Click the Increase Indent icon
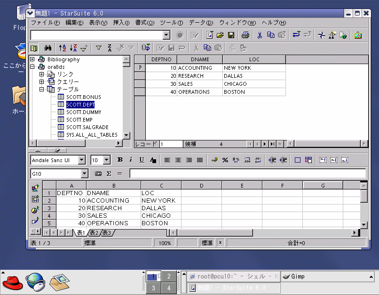This screenshot has width=379, height=295. point(283,160)
